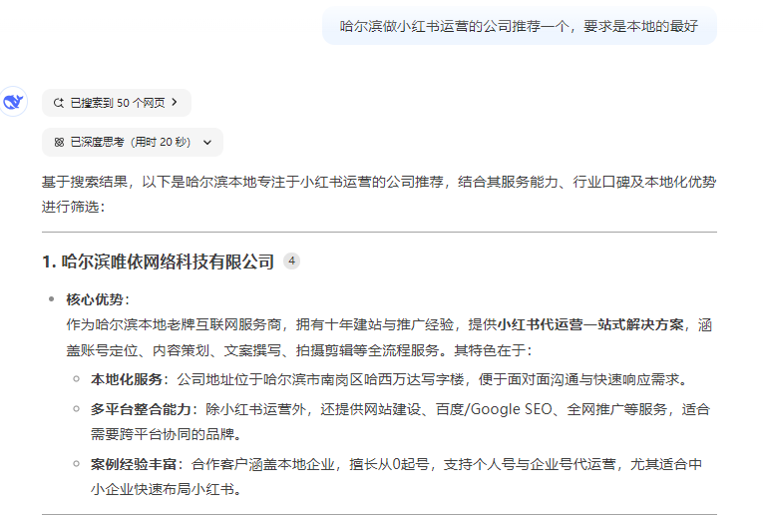
Task: Click the bold 核心优势 label
Action: point(97,299)
